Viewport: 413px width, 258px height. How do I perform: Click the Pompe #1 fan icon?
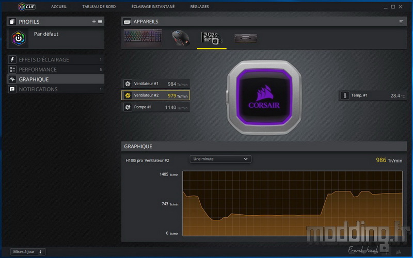(x=128, y=107)
